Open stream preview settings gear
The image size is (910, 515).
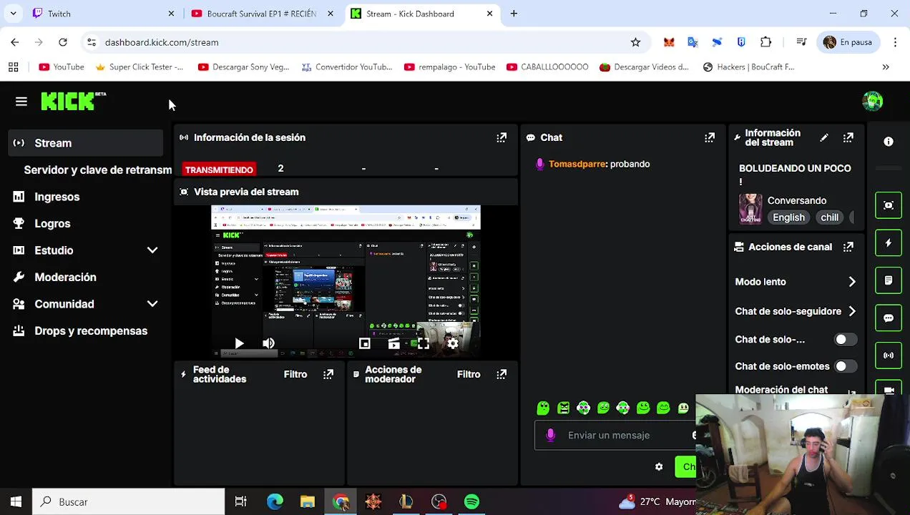point(453,344)
